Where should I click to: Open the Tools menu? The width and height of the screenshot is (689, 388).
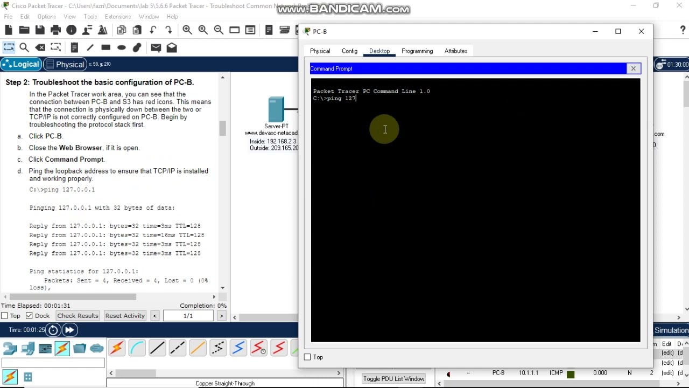(90, 17)
